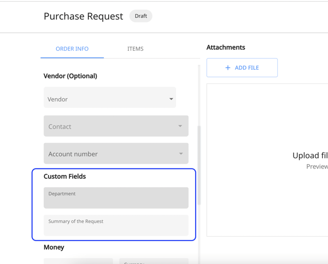328x264 pixels.
Task: Click the Vendor dropdown arrow
Action: (171, 99)
